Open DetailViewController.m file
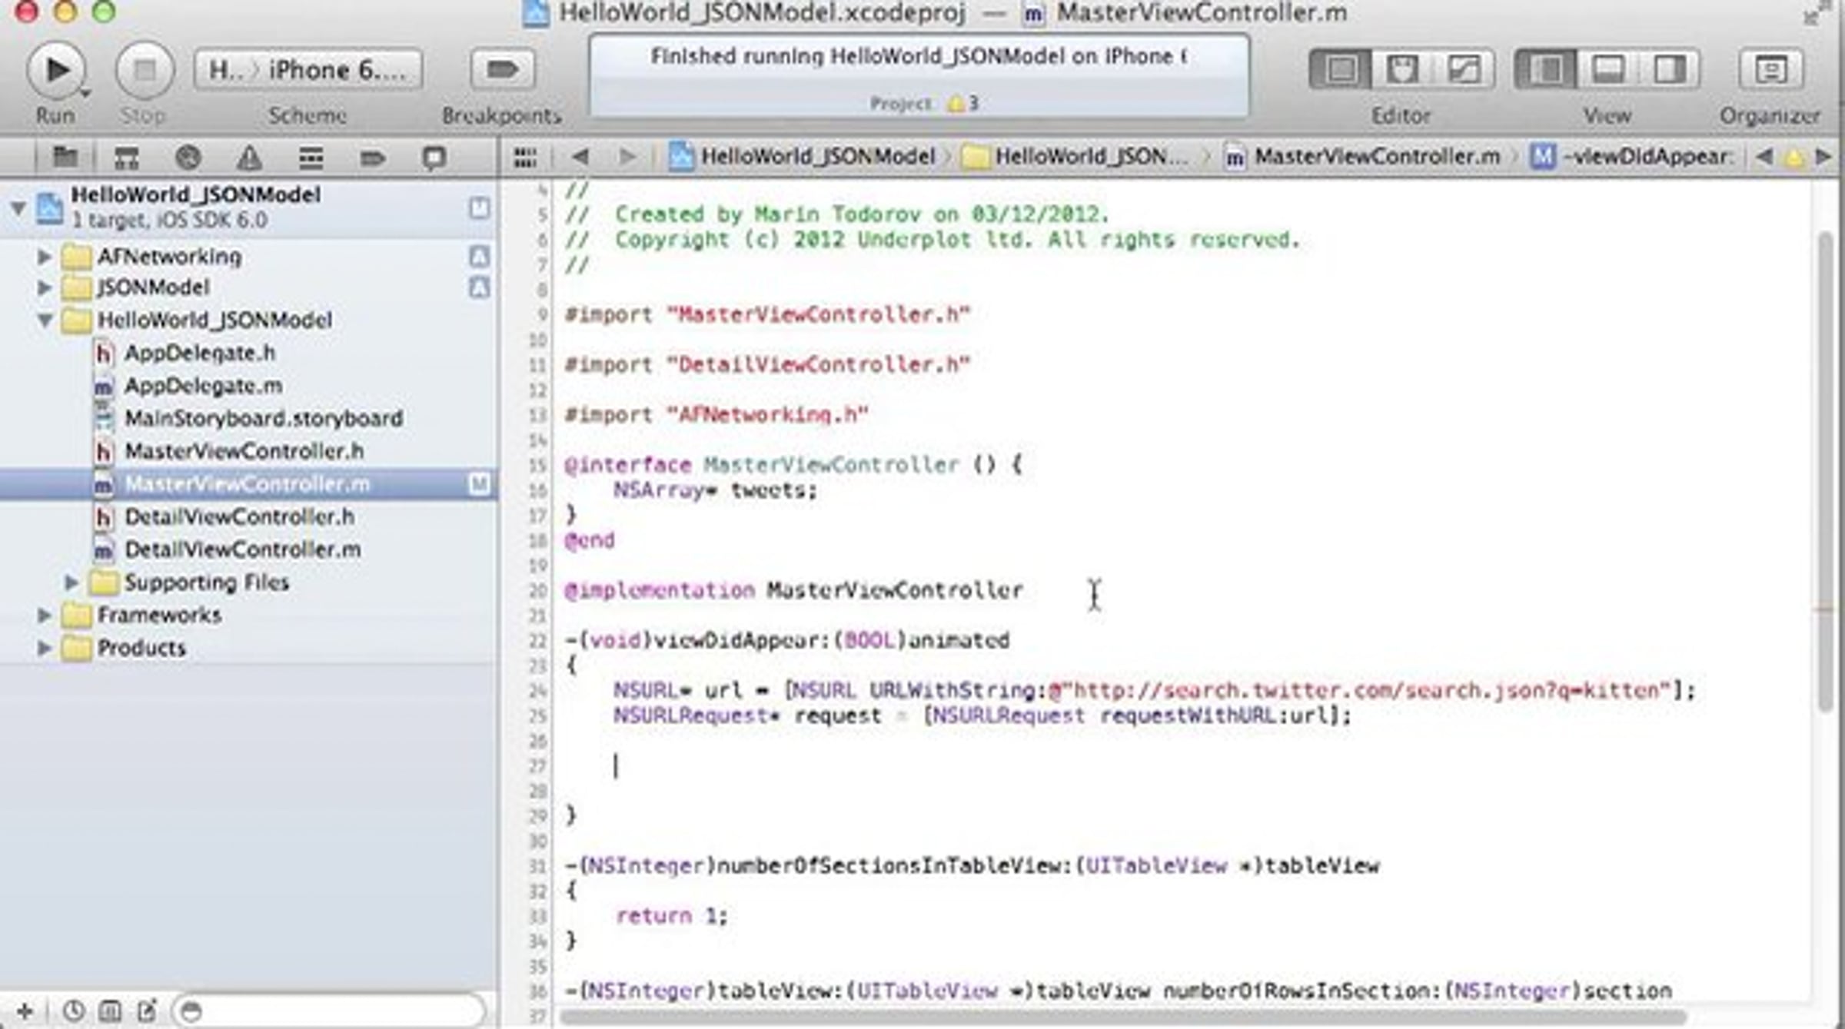The height and width of the screenshot is (1029, 1845). click(243, 549)
